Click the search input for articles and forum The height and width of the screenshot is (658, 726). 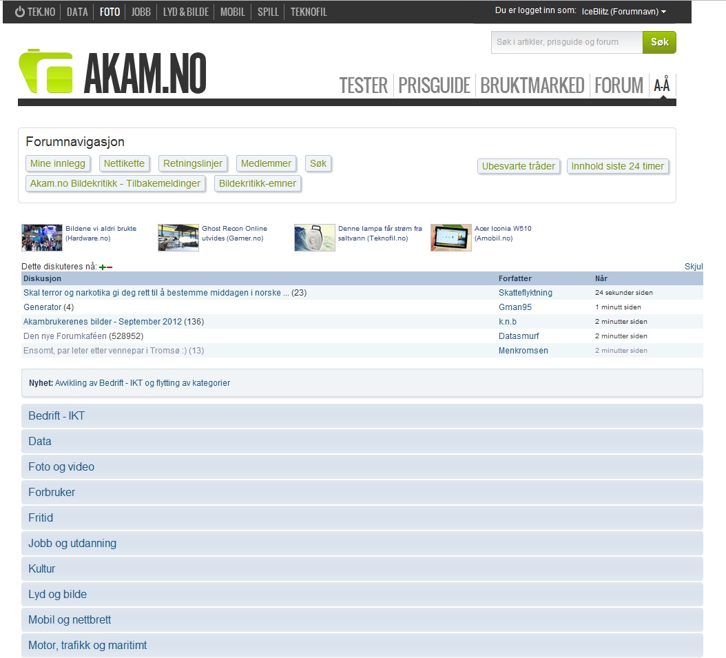point(567,42)
